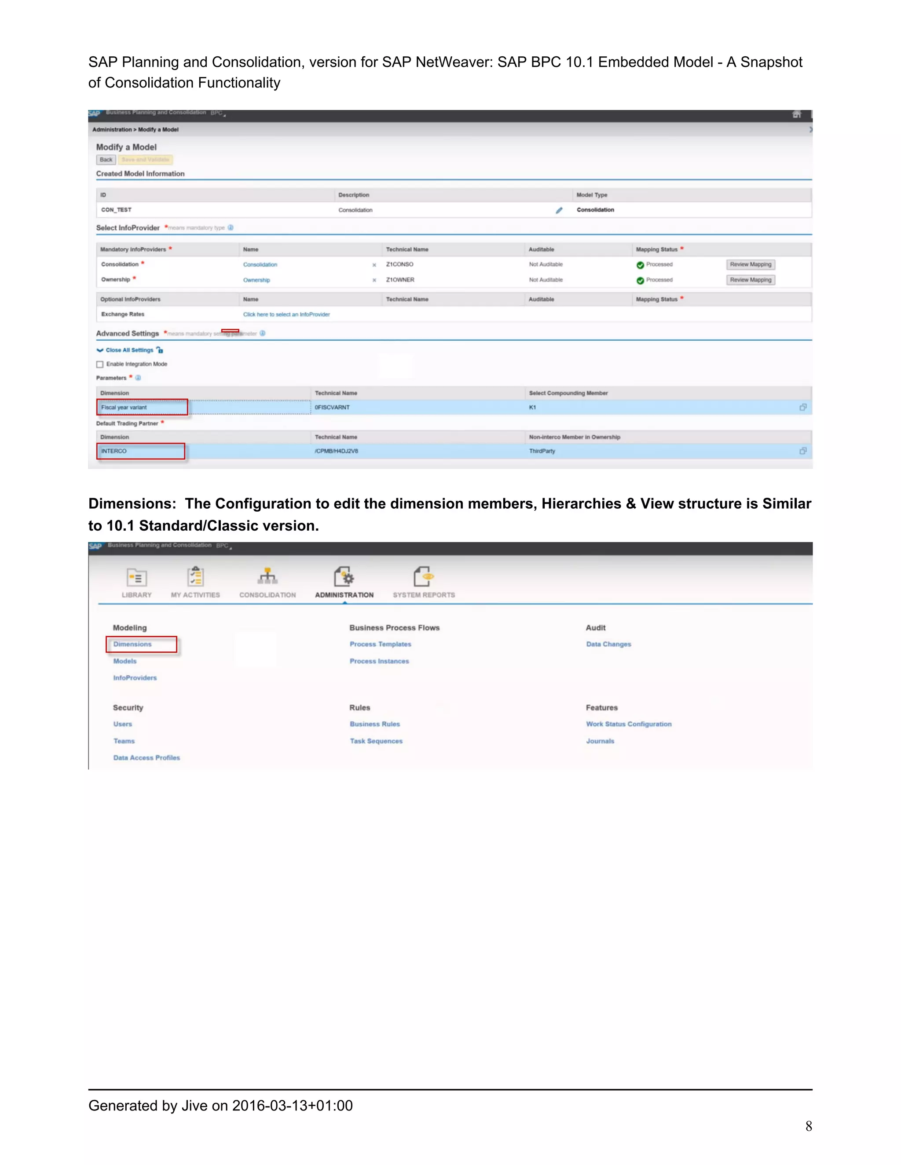
Task: Open the BPC dropdown in the top header
Action: click(218, 113)
